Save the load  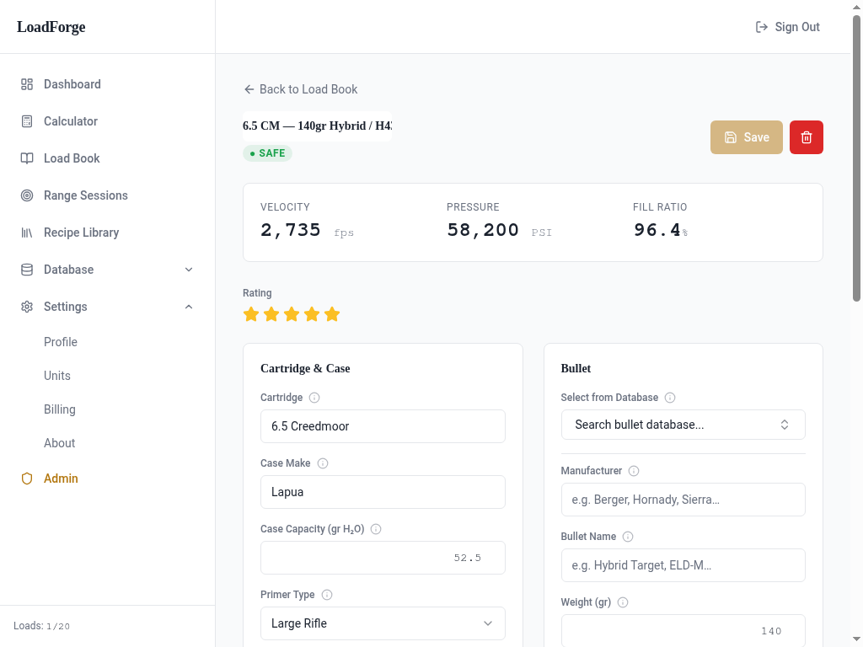(x=747, y=137)
